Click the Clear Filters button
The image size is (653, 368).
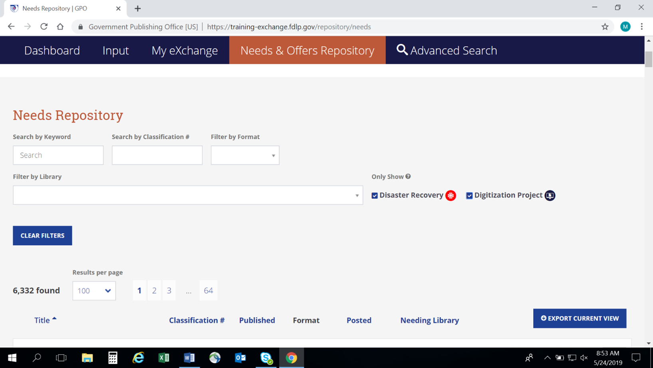pos(42,235)
